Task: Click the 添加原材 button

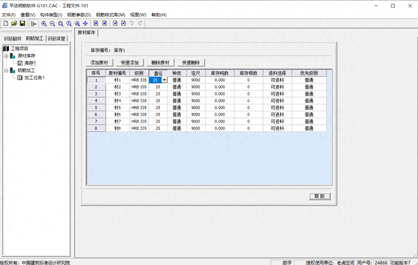Action: click(99, 62)
